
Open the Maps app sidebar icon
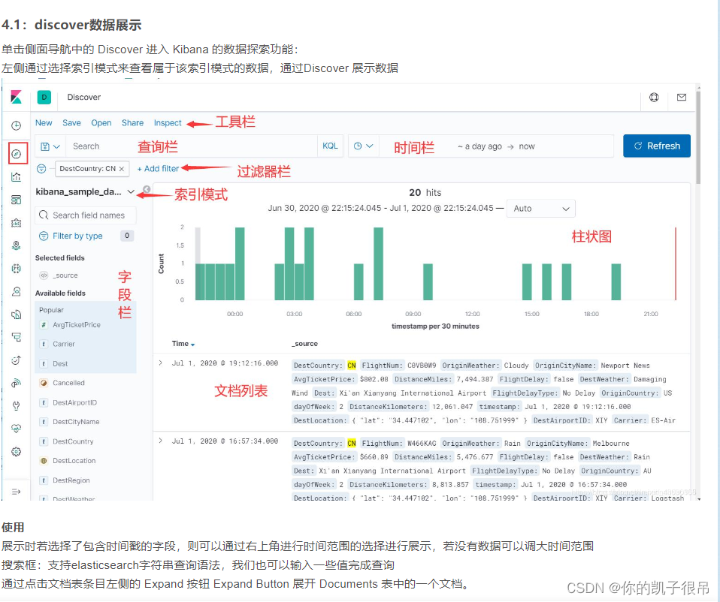[16, 245]
